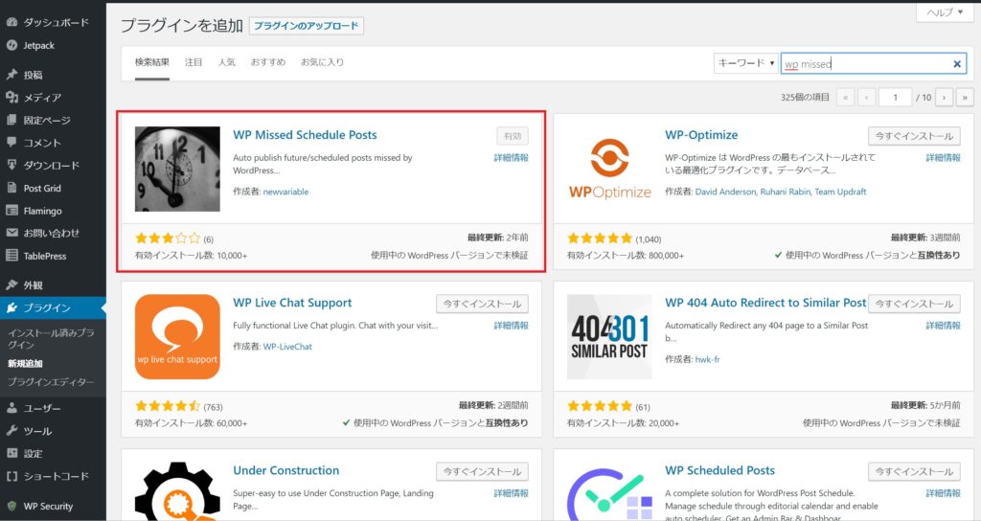Open WP Scheduled Posts title link
Image resolution: width=981 pixels, height=521 pixels.
[x=719, y=470]
